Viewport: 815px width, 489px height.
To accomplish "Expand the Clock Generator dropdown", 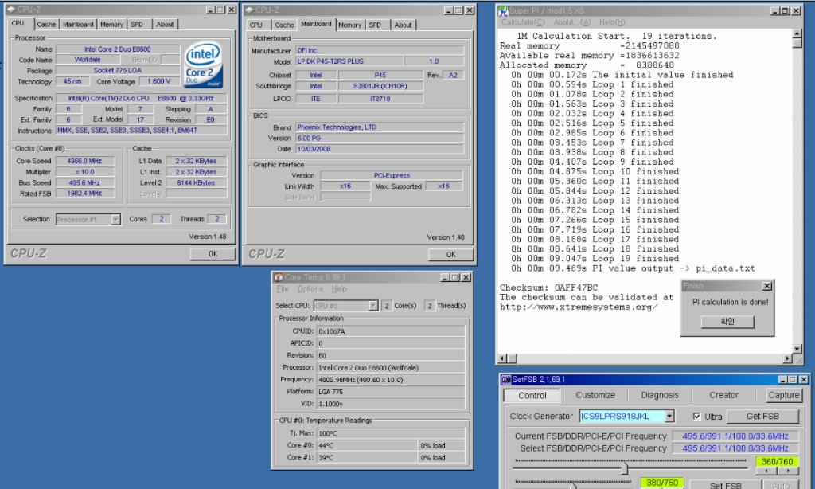I will [x=669, y=417].
